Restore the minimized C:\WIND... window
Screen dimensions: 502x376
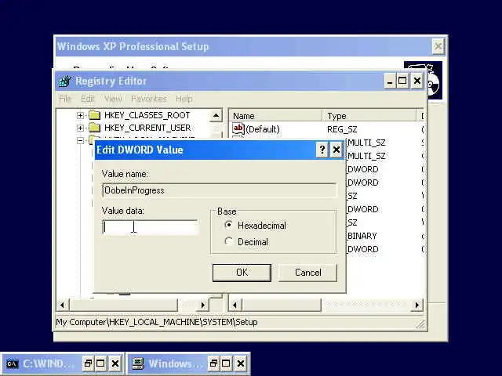(x=88, y=363)
